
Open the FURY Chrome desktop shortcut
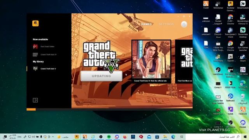click(x=230, y=19)
